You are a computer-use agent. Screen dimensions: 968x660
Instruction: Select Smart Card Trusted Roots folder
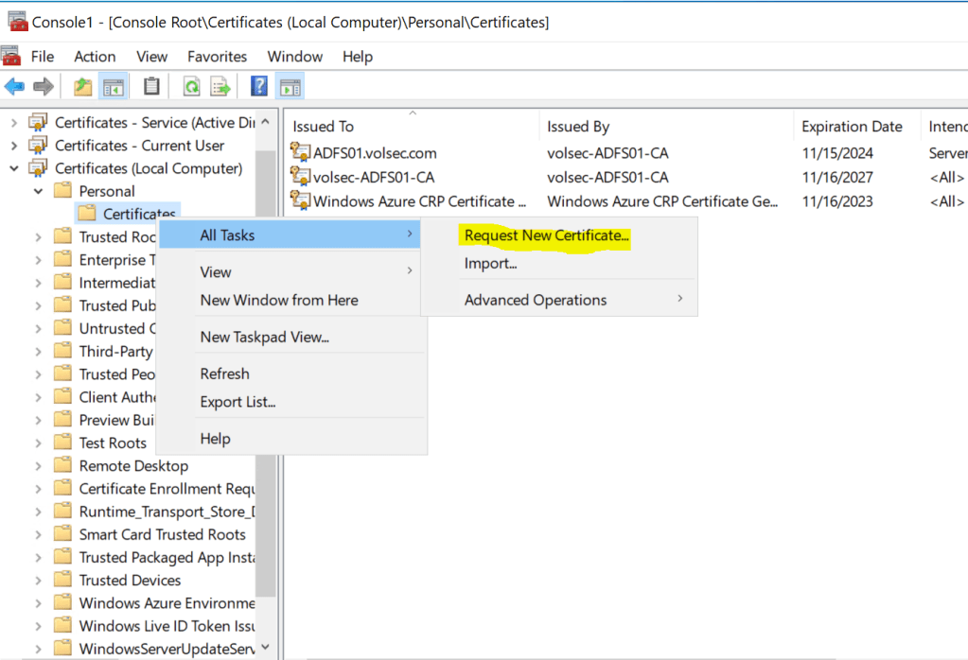tap(162, 534)
